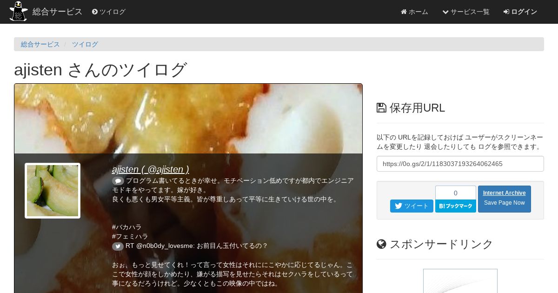This screenshot has height=293, width=558.
Task: Expand the サービス一覧 dropdown menu
Action: (x=466, y=12)
